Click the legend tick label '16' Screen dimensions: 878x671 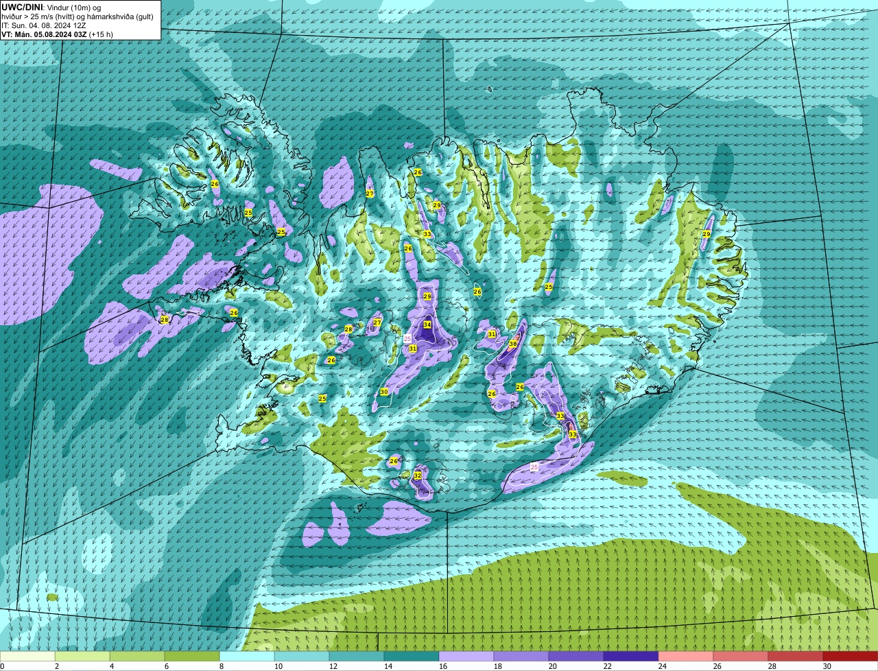(x=443, y=666)
